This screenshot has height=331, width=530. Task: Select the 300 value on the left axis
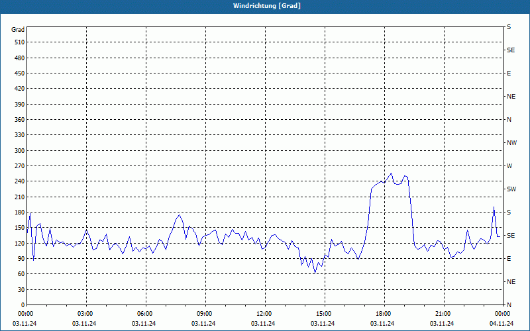point(20,151)
